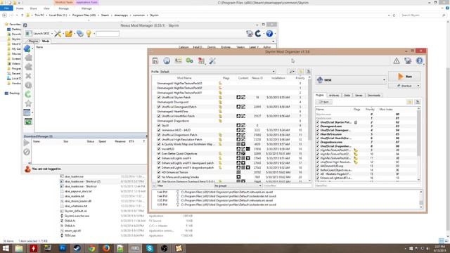Click the info icon in Nexus Mod Manager sidebar
The image size is (450, 253).
click(28, 85)
